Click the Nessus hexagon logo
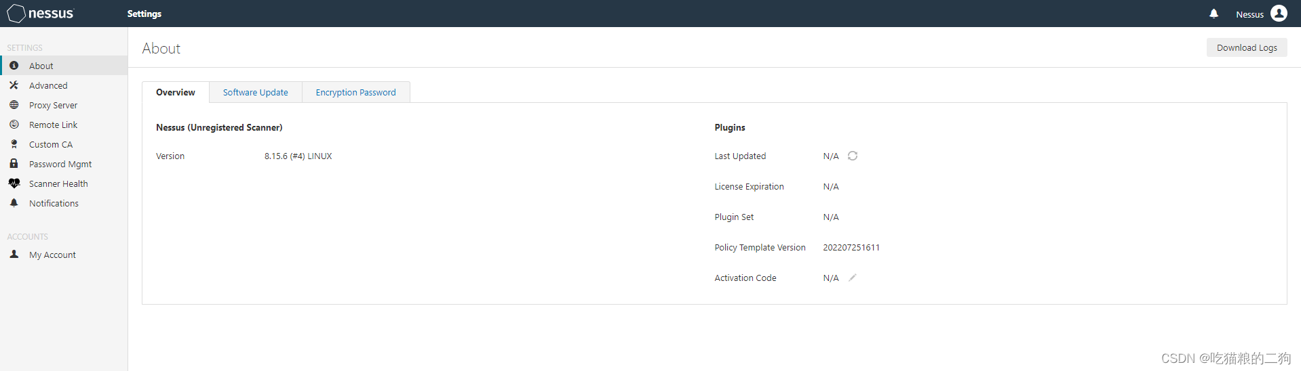Image resolution: width=1301 pixels, height=371 pixels. point(16,14)
